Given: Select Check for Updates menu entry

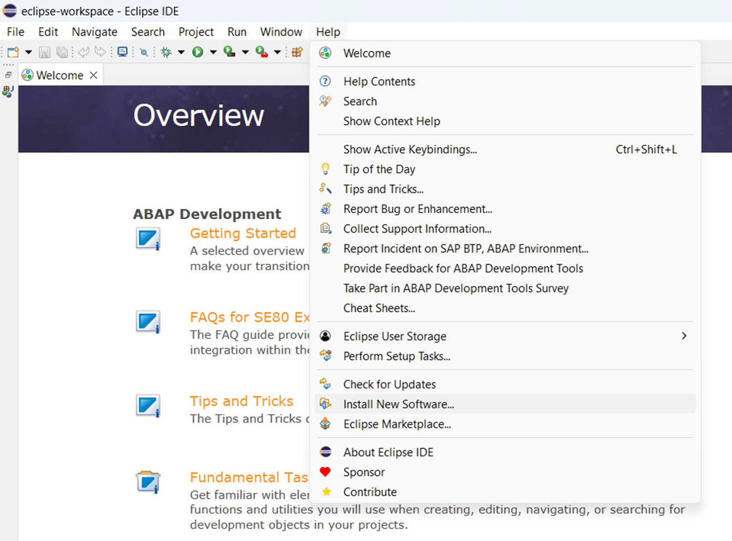Looking at the screenshot, I should [x=389, y=385].
